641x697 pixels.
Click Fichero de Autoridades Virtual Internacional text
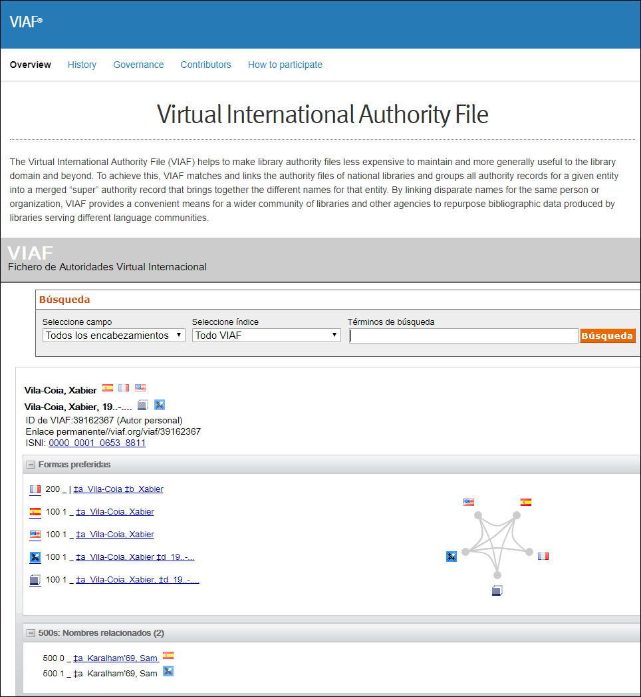[x=108, y=267]
